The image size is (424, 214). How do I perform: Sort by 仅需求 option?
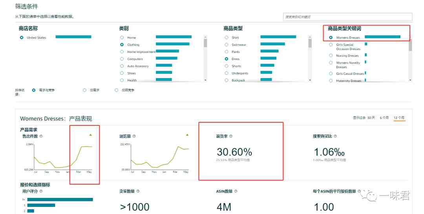pos(85,90)
